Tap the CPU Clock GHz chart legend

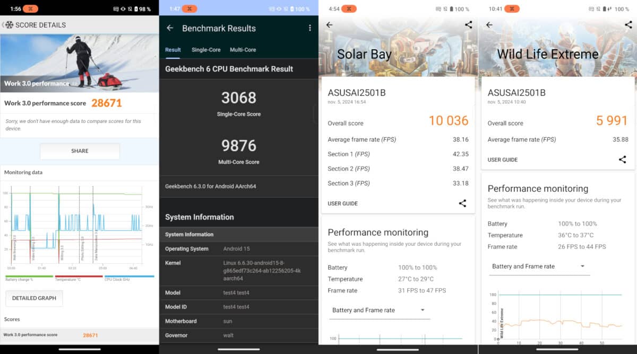(130, 278)
